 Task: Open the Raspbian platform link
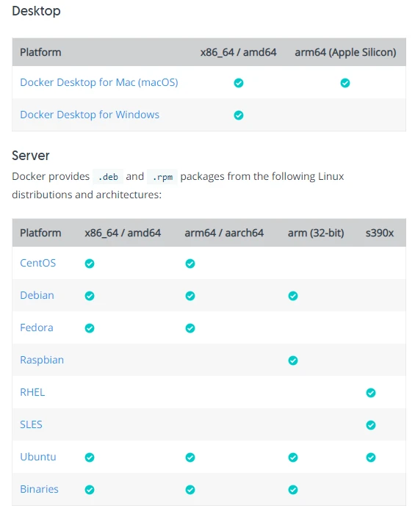click(42, 360)
